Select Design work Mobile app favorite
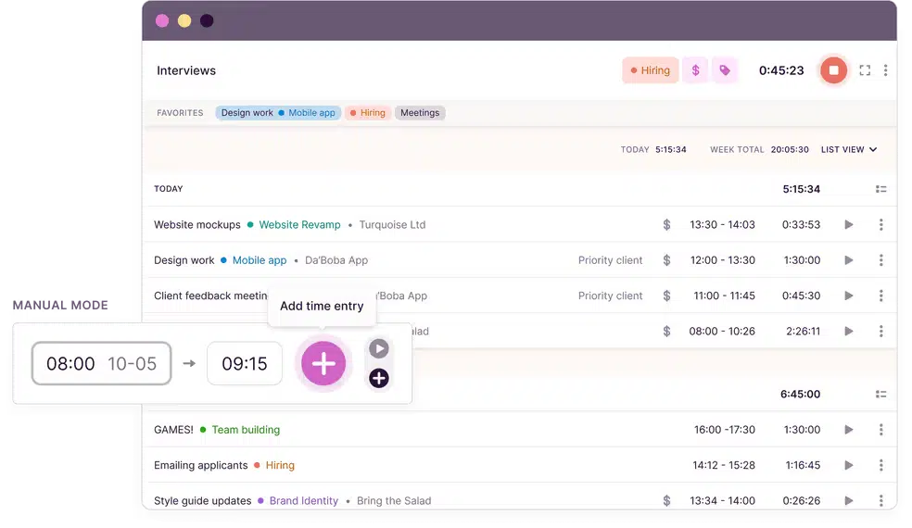The image size is (912, 528). [278, 113]
